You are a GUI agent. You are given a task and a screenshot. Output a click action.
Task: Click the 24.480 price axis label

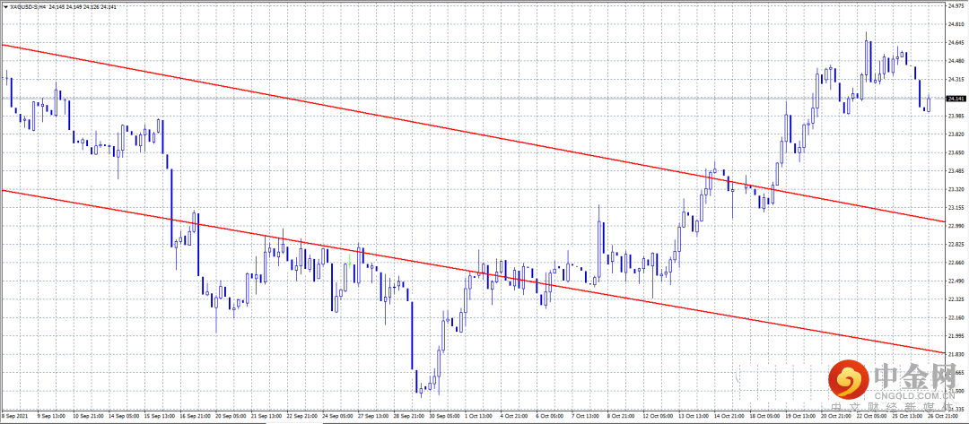tap(955, 61)
